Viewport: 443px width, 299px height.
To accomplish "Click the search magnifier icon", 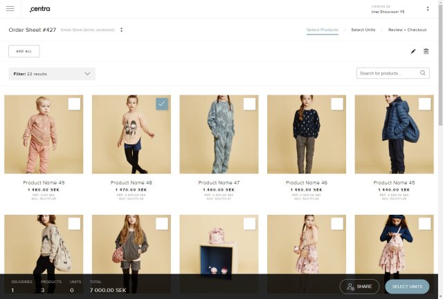I will point(423,73).
